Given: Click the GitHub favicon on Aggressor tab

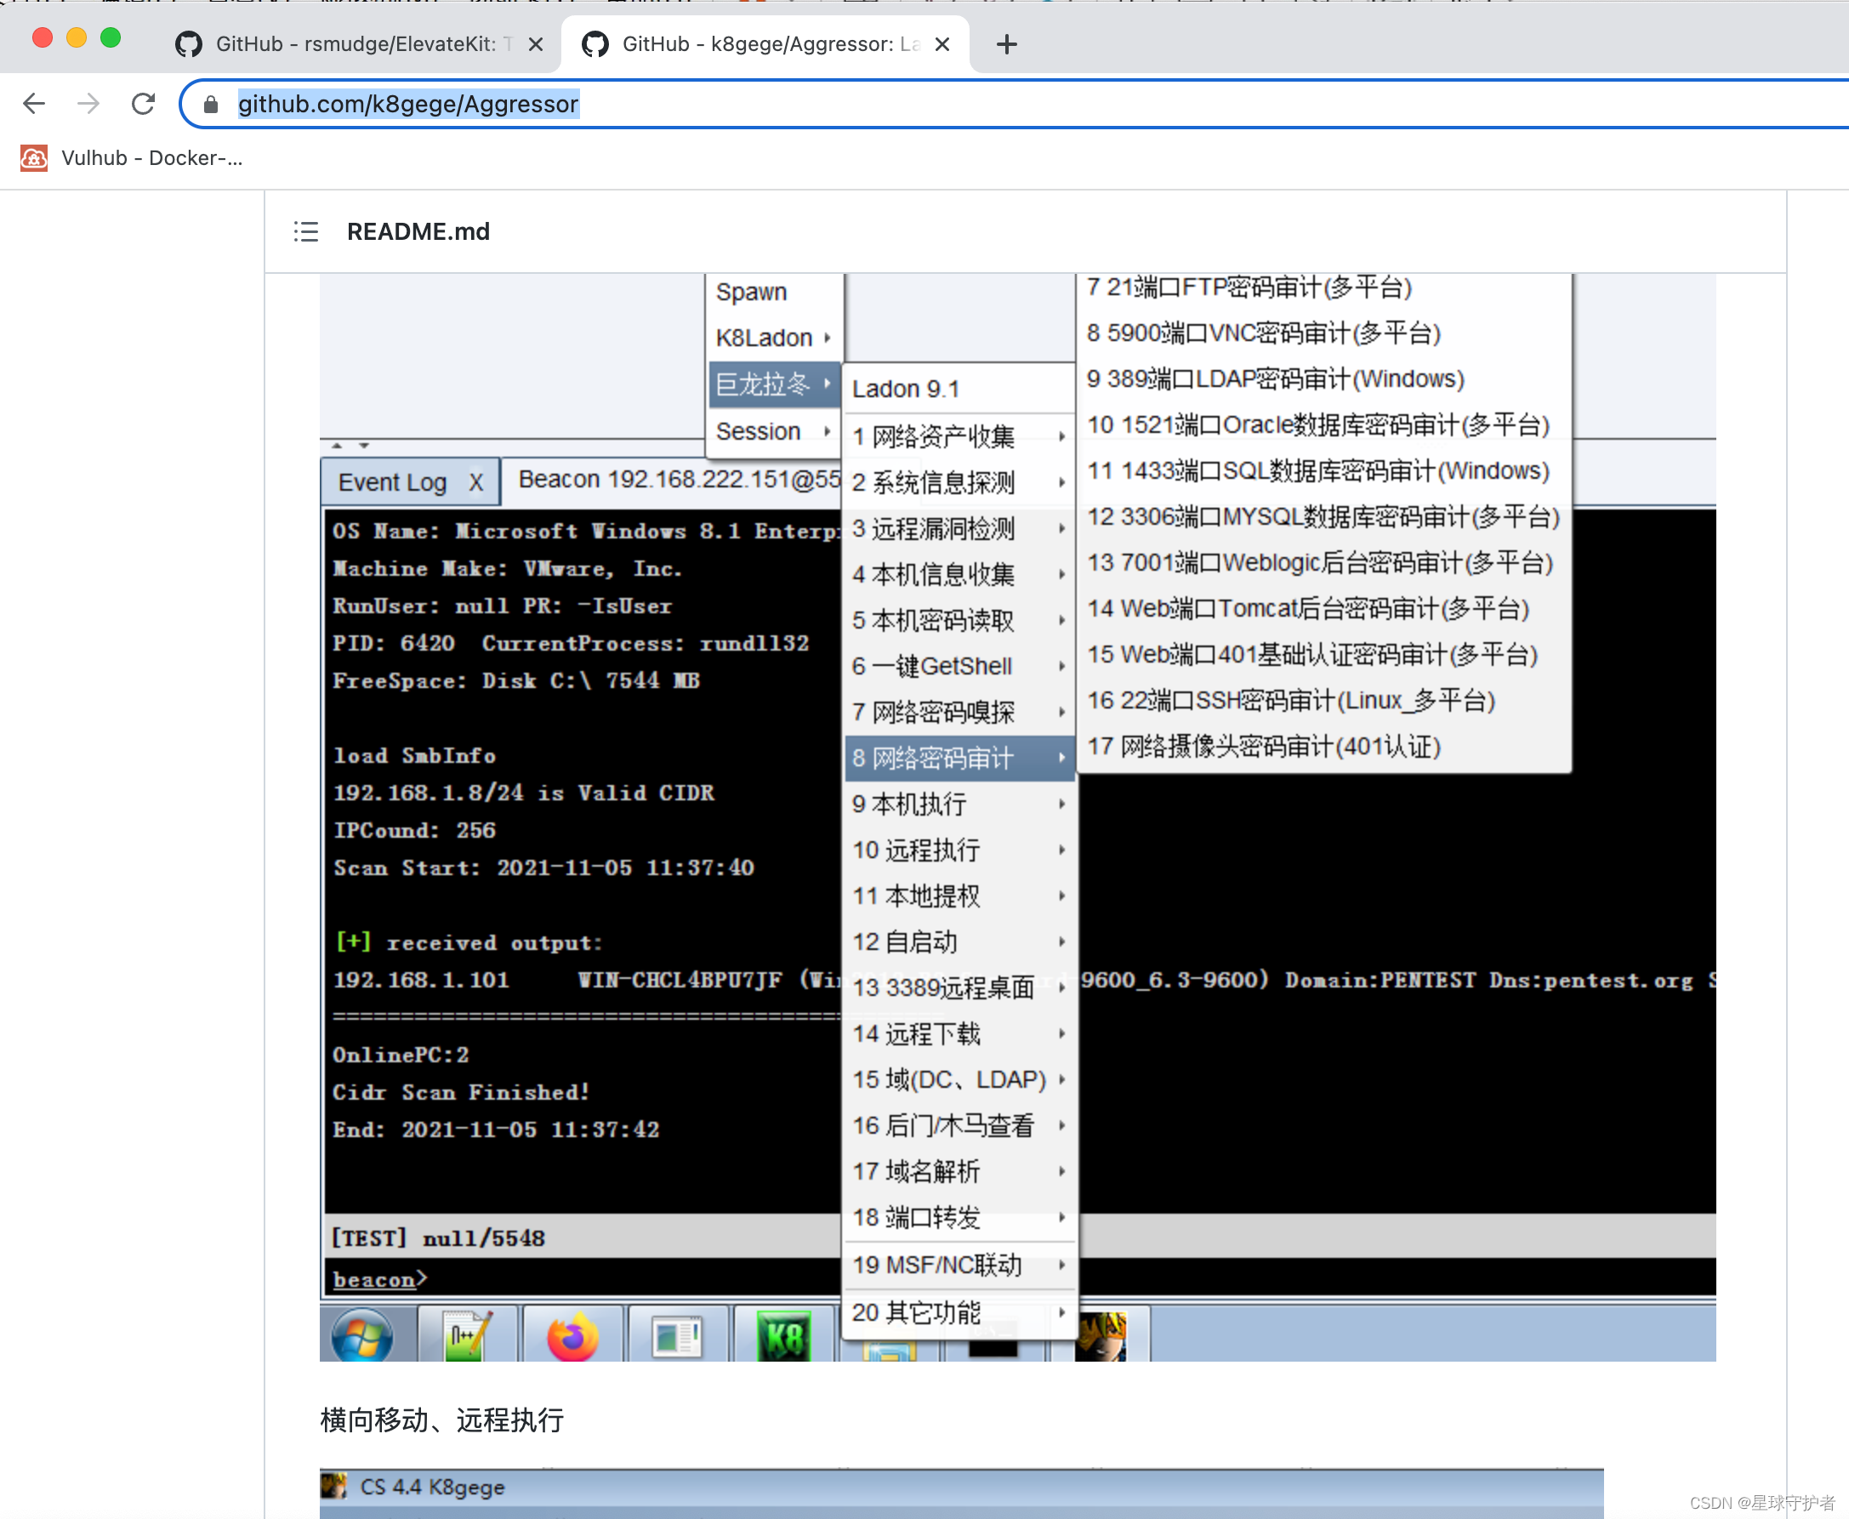Looking at the screenshot, I should coord(595,44).
